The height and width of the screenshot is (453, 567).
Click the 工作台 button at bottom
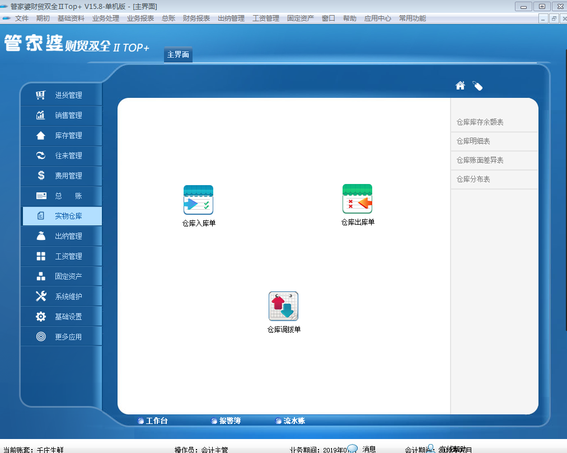click(153, 421)
